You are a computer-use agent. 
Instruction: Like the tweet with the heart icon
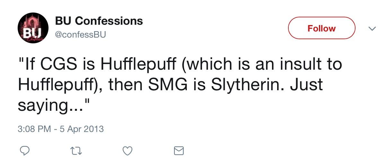tap(127, 150)
